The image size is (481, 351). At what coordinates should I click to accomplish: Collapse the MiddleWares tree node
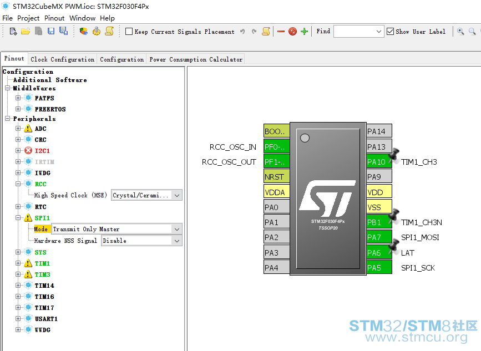pos(7,88)
